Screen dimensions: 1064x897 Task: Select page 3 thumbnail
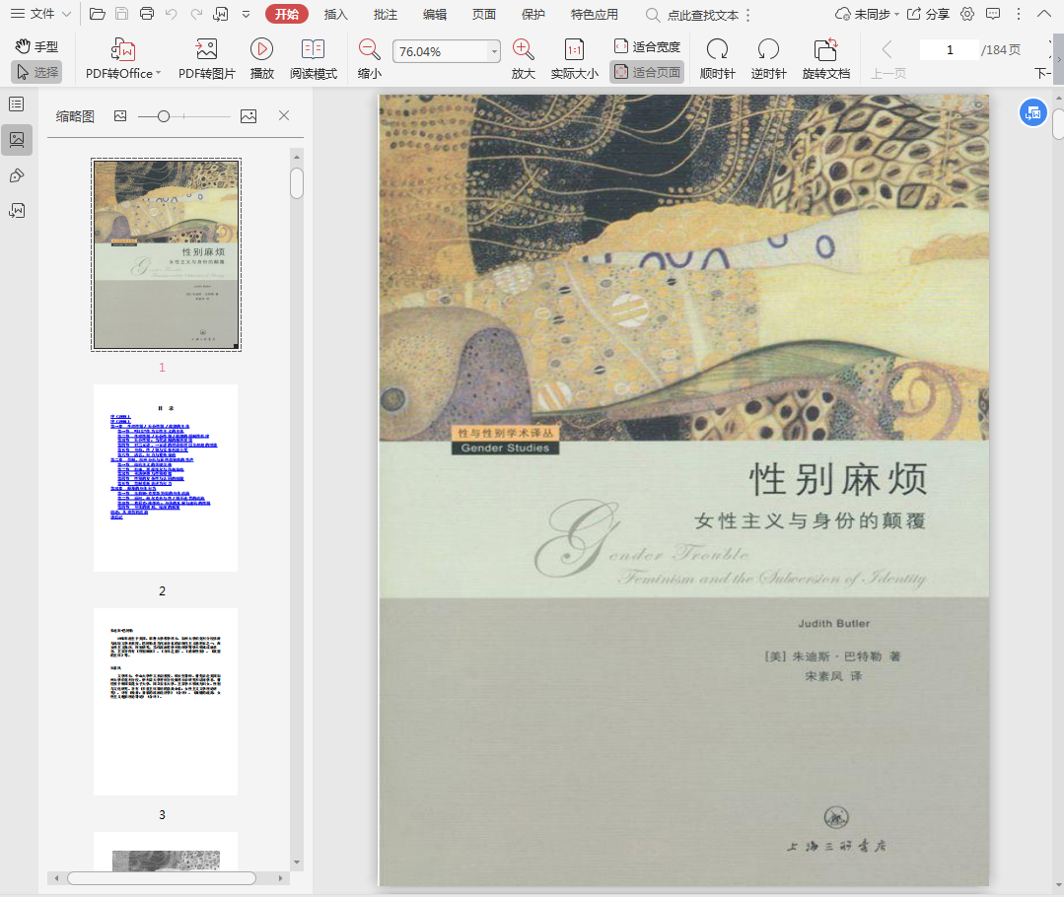click(x=166, y=702)
